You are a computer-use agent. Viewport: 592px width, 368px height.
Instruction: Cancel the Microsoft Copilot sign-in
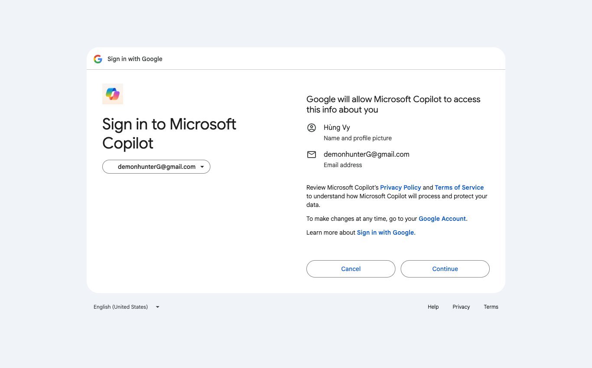click(x=351, y=269)
